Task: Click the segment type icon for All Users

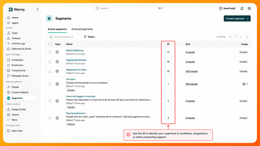Action: (x=57, y=84)
